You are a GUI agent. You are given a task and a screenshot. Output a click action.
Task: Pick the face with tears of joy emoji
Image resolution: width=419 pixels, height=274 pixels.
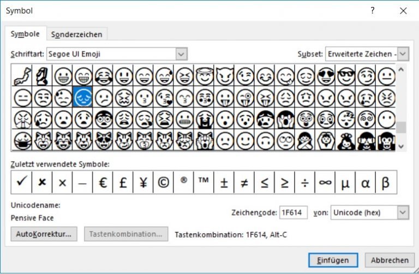pyautogui.click(x=104, y=76)
